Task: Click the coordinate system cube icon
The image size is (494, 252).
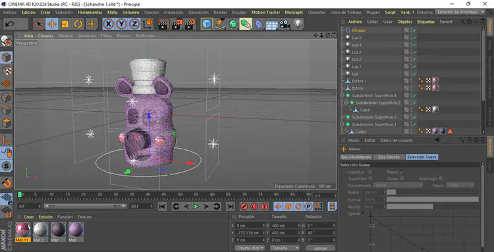Action: click(148, 24)
